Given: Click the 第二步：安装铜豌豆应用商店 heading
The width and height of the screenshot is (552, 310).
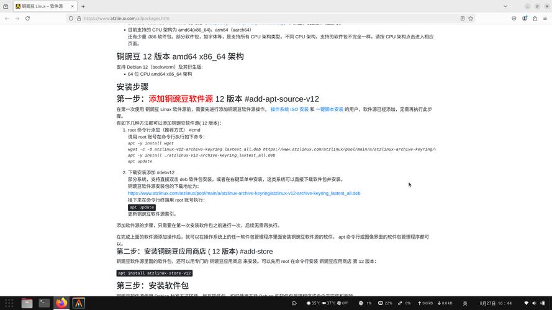Looking at the screenshot, I should 194,251.
